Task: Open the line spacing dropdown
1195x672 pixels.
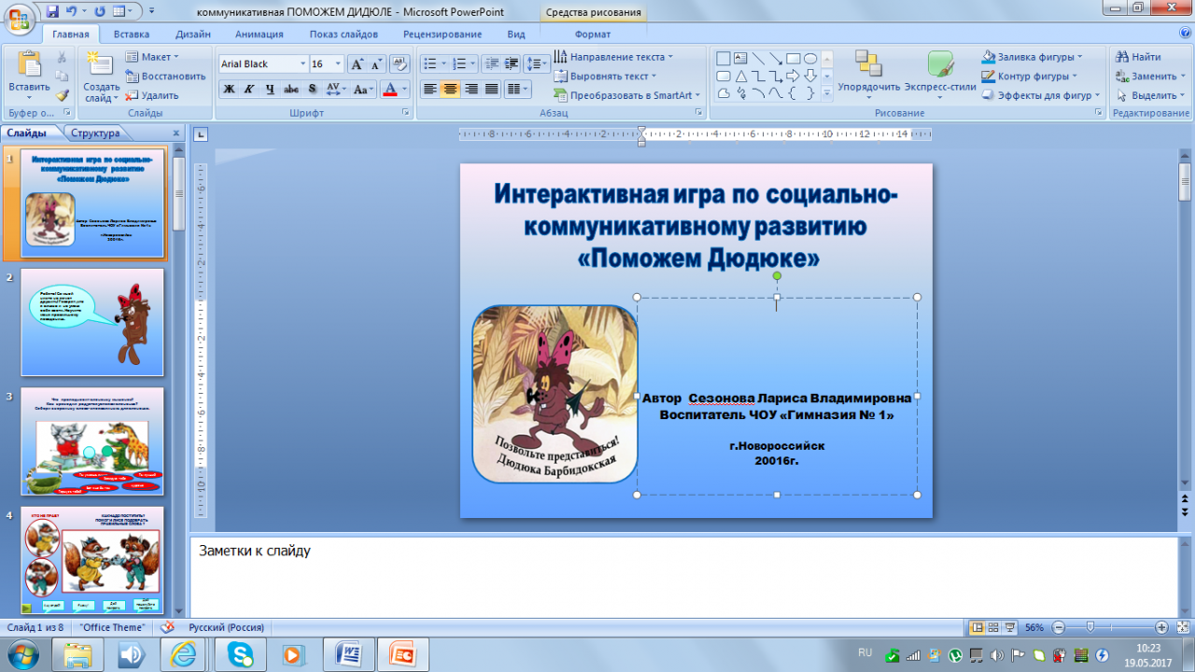Action: (537, 63)
